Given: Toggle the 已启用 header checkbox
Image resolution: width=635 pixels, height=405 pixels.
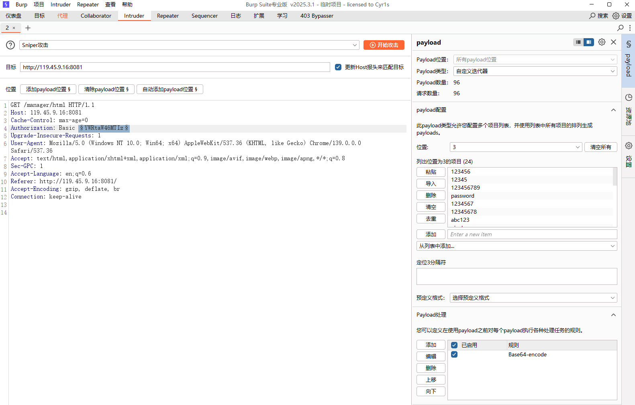Looking at the screenshot, I should pos(454,345).
